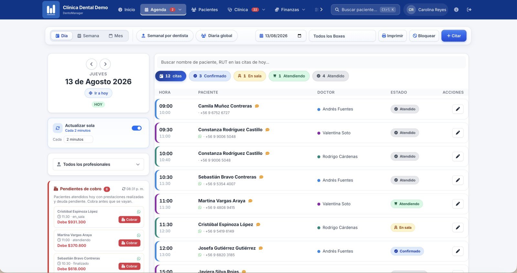Advance to the next day with the right arrow
Viewport: 517px width, 273px height.
click(x=105, y=64)
